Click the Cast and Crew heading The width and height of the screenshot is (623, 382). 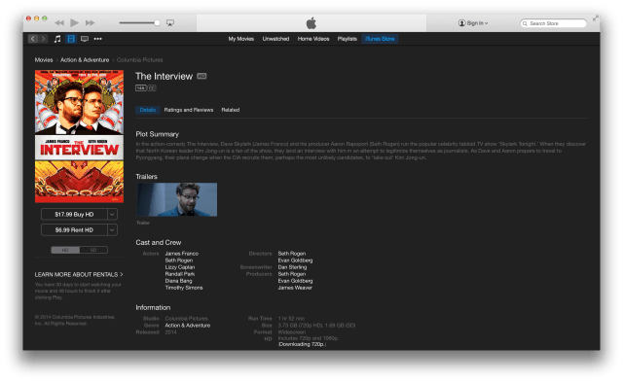pos(159,242)
